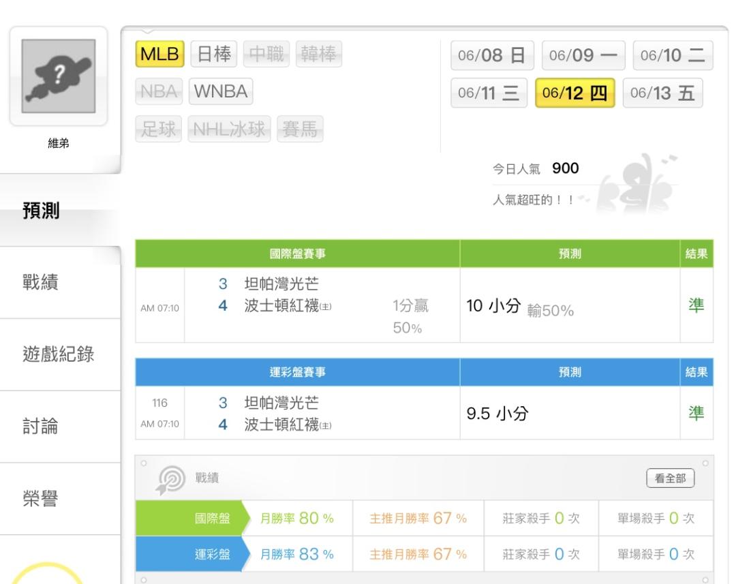The height and width of the screenshot is (584, 736).
Task: Select the highlighted date 06/12 四
Action: click(x=575, y=93)
